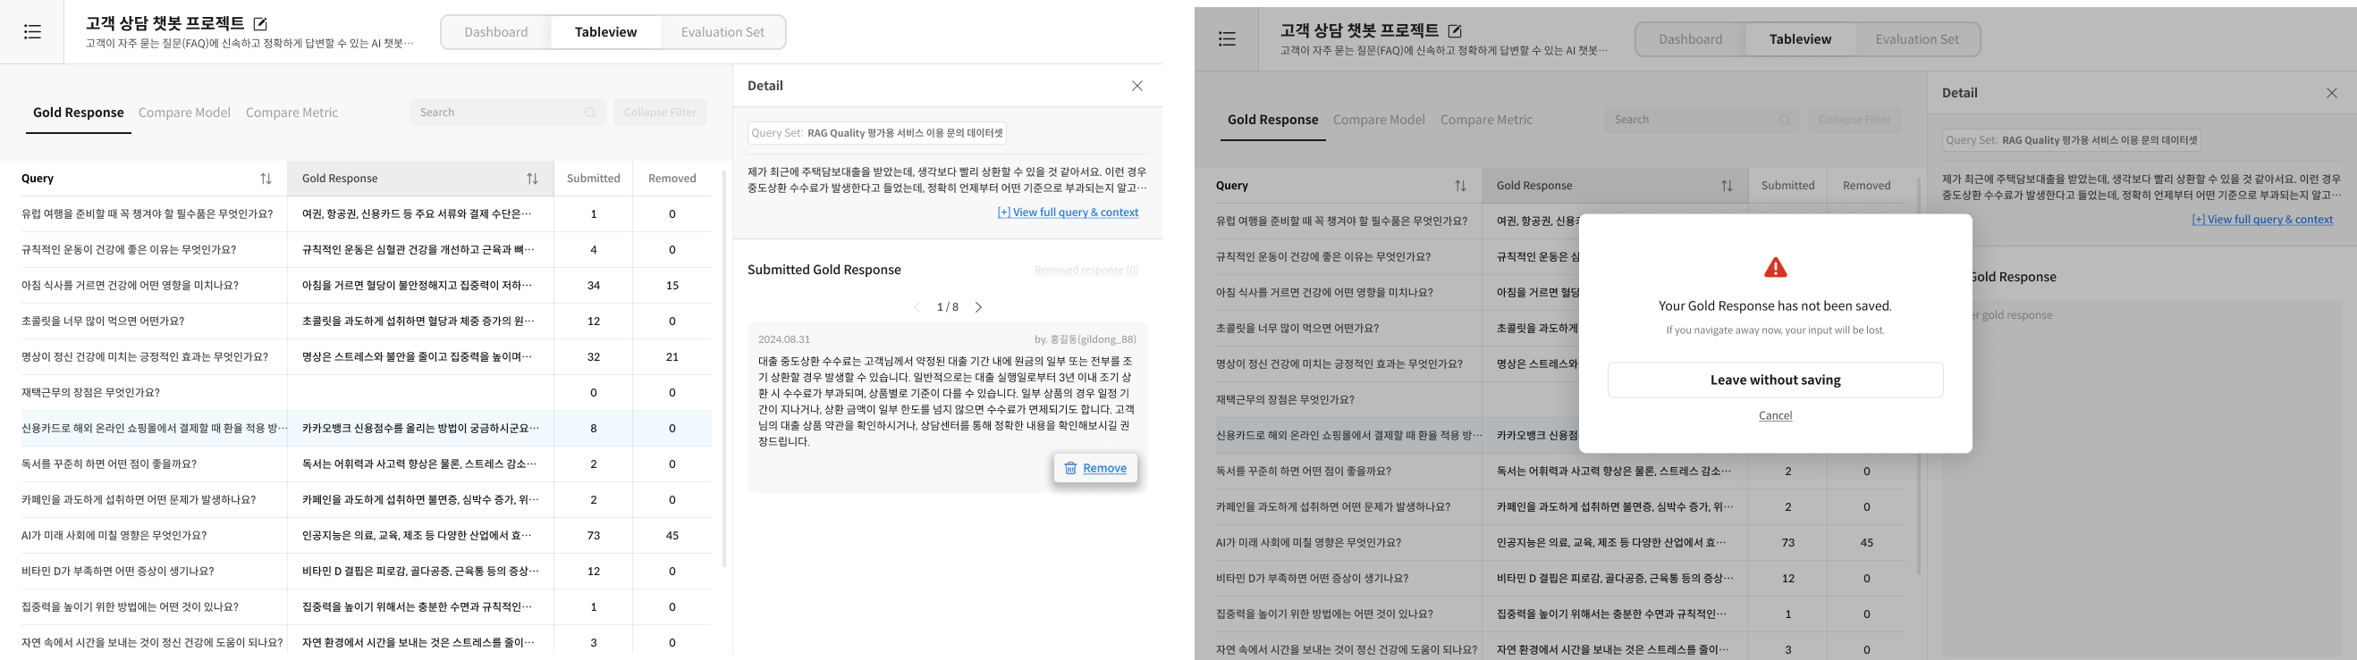The width and height of the screenshot is (2357, 660).
Task: Expand View full query & context in undimmed view
Action: pyautogui.click(x=1067, y=212)
